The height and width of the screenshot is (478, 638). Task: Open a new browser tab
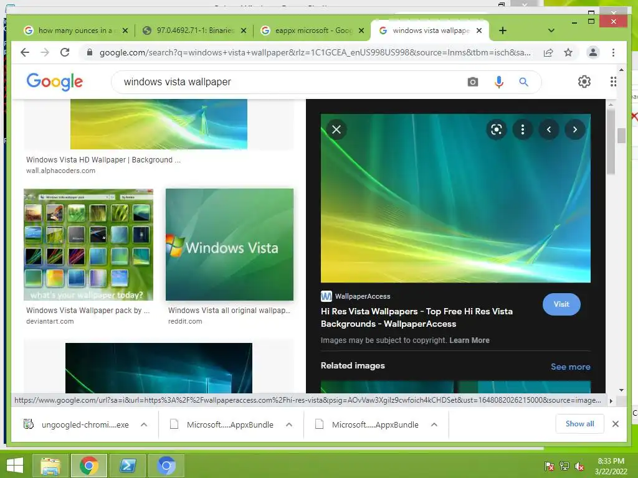pyautogui.click(x=503, y=30)
